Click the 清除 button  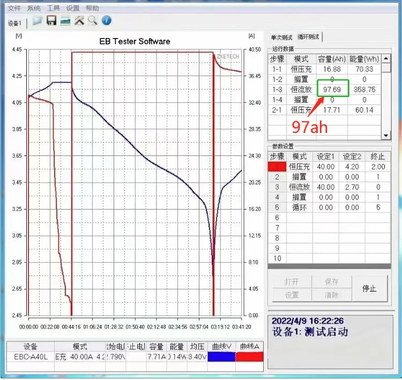(331, 295)
